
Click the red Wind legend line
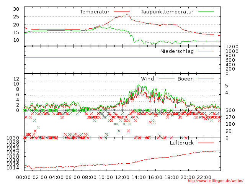167,79
